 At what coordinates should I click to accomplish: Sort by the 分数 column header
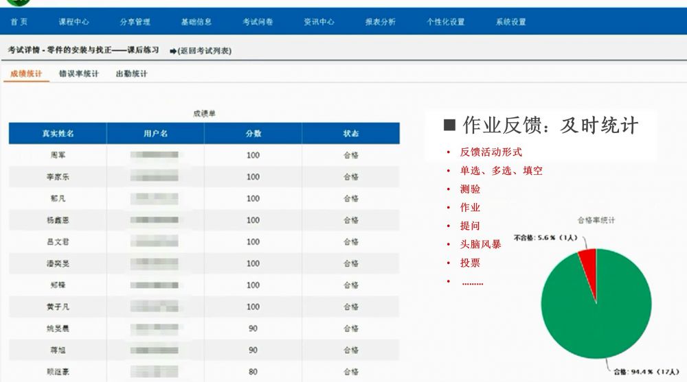(x=253, y=134)
